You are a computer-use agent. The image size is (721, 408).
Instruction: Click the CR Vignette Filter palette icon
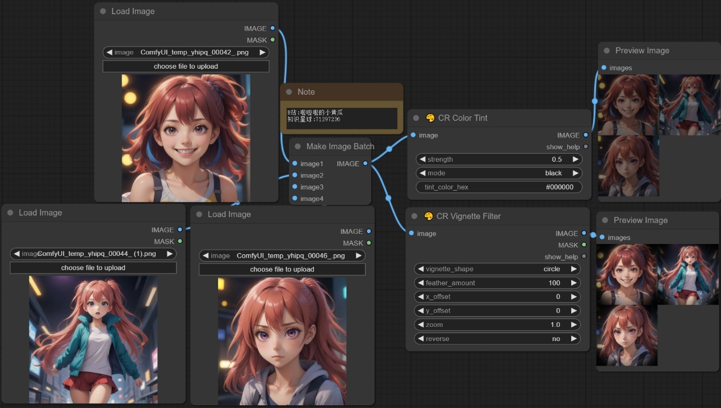[x=429, y=216]
